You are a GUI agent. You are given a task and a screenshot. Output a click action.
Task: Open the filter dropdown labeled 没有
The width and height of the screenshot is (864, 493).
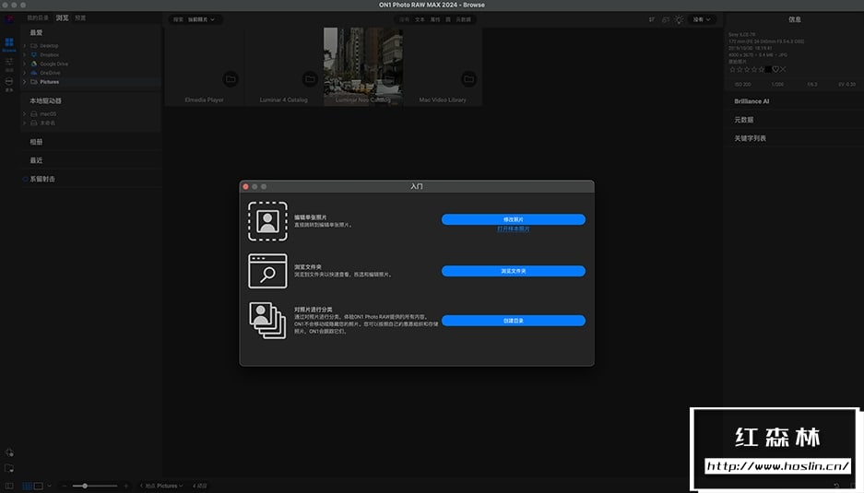coord(704,18)
